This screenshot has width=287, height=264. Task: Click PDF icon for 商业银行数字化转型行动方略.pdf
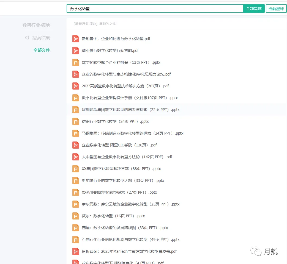[x=76, y=51]
